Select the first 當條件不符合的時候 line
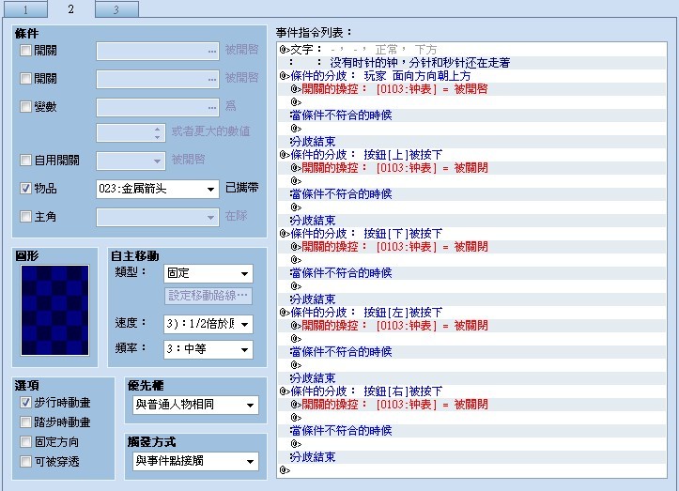This screenshot has width=679, height=491. coord(472,115)
